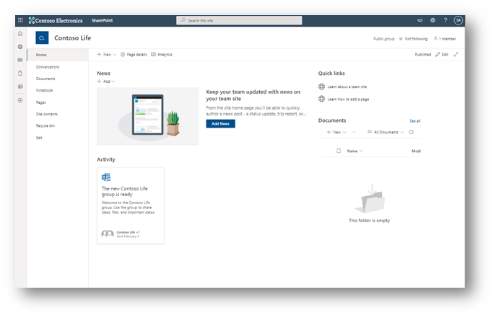Click the CL site logo tile
This screenshot has height=318, width=496.
(x=42, y=38)
